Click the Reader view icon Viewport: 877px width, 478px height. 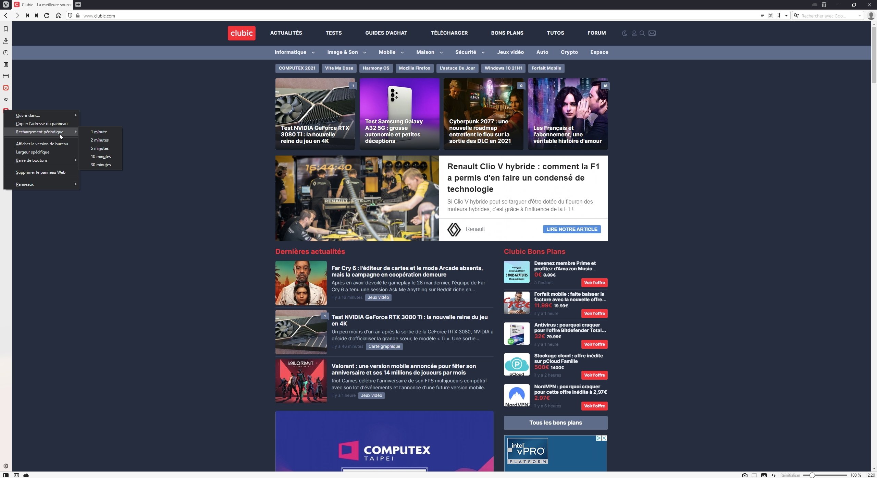click(762, 15)
